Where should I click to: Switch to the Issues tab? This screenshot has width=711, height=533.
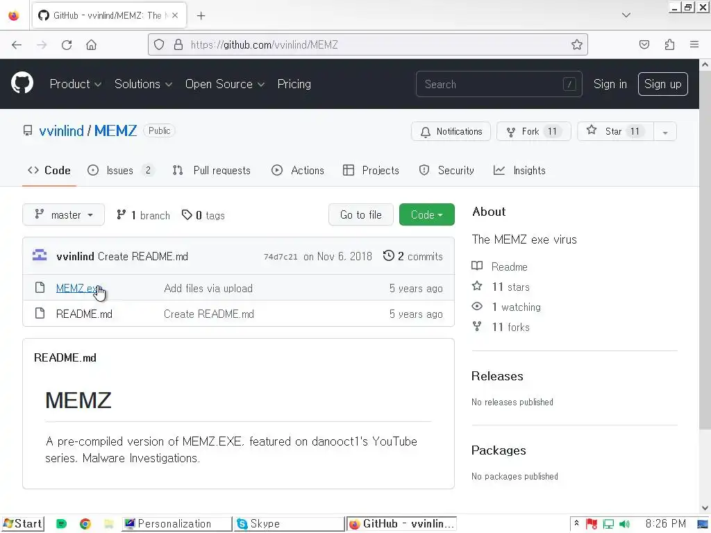[x=120, y=171]
